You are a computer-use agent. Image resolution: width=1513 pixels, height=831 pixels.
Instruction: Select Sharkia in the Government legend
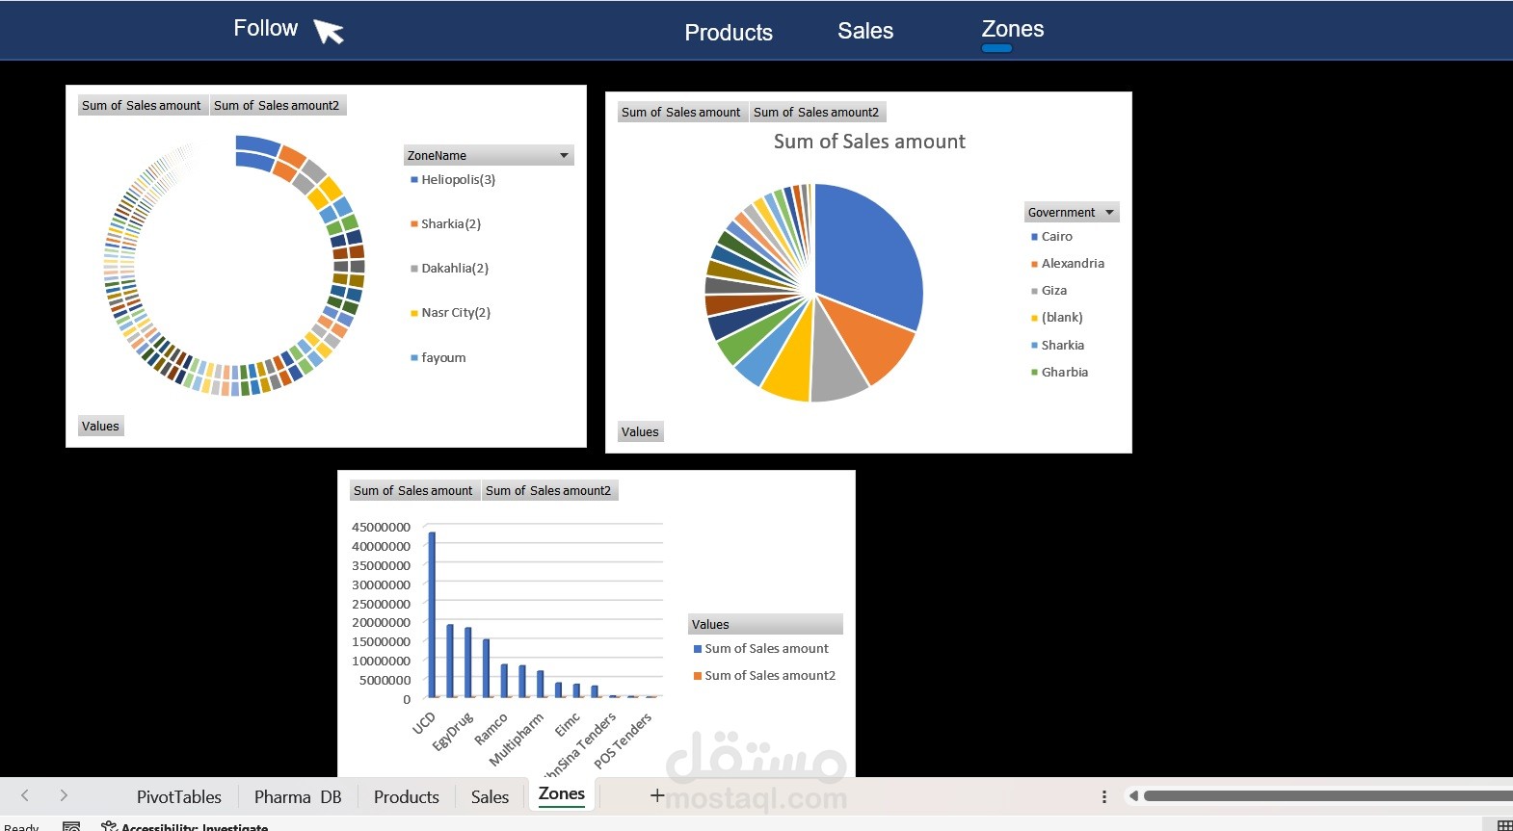pos(1057,345)
